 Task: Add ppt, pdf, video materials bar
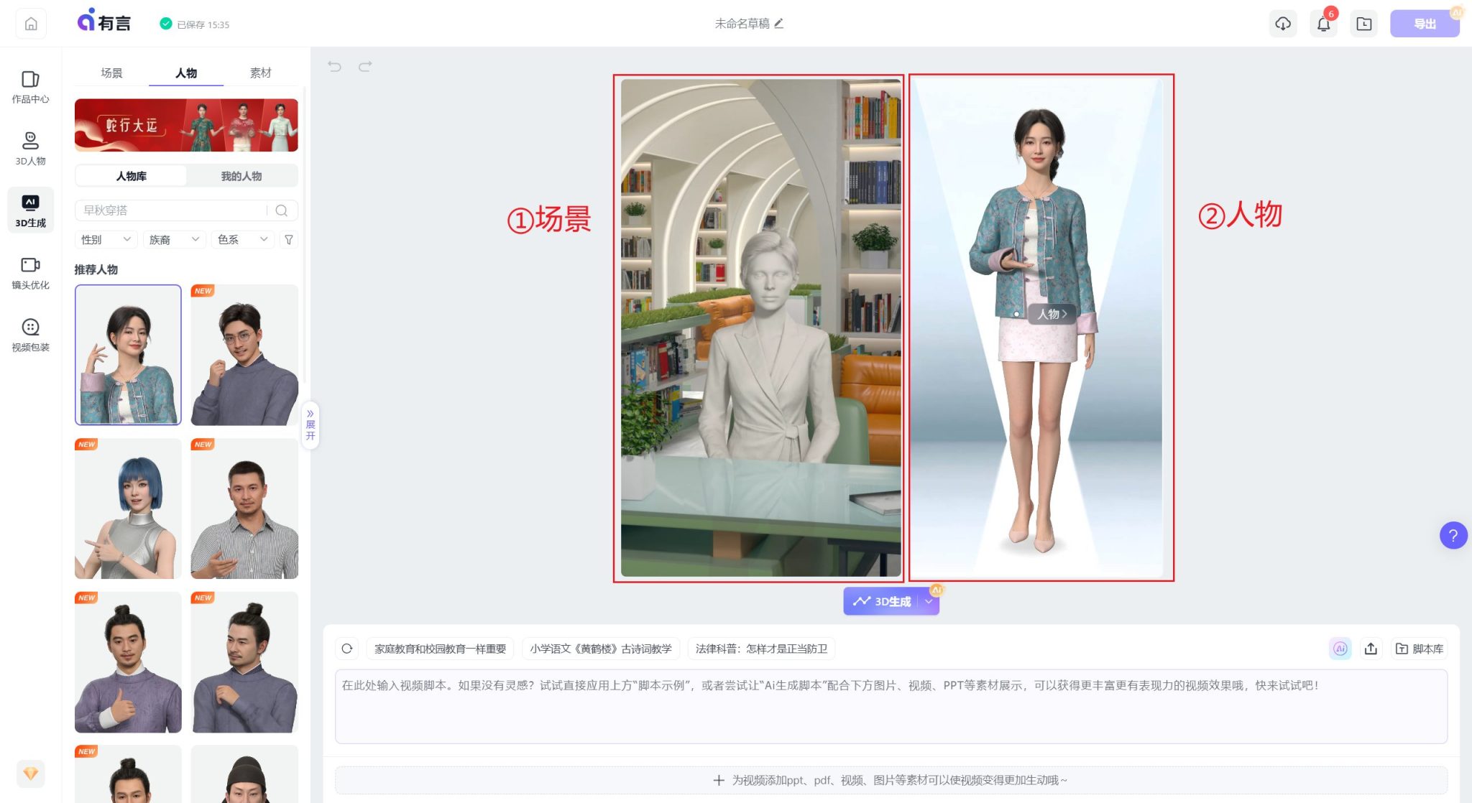pos(891,780)
